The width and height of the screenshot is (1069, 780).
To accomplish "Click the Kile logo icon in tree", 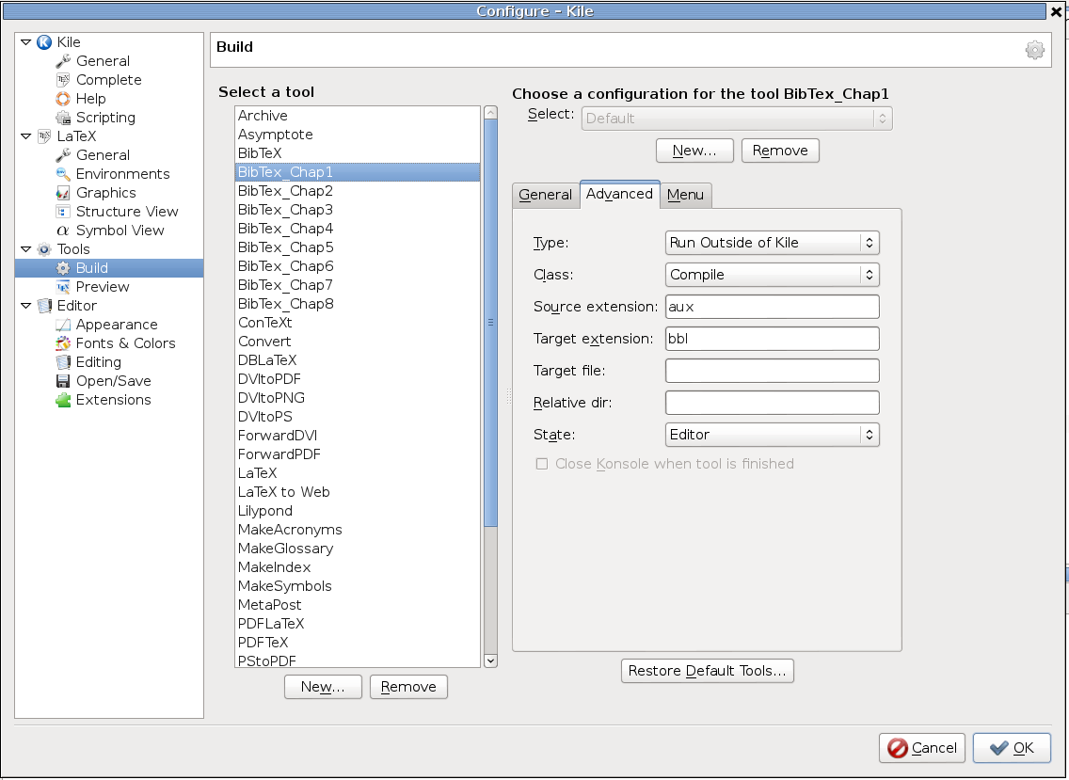I will 44,42.
